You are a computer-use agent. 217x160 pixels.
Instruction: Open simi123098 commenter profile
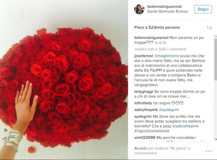point(145,137)
